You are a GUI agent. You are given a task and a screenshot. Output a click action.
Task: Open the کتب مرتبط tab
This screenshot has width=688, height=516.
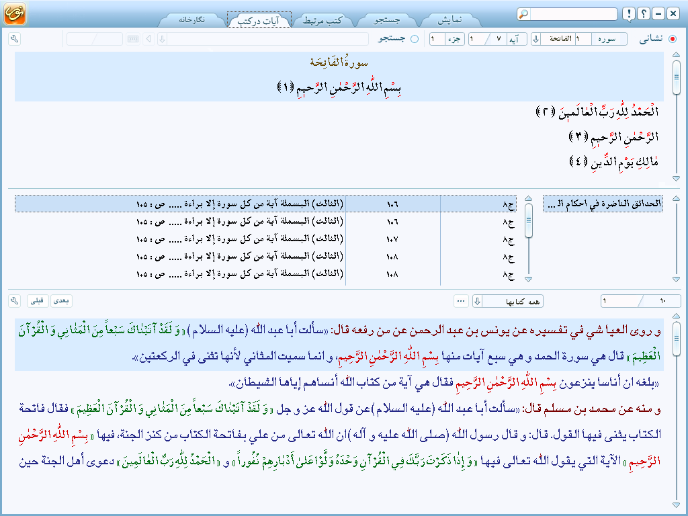[x=322, y=20]
